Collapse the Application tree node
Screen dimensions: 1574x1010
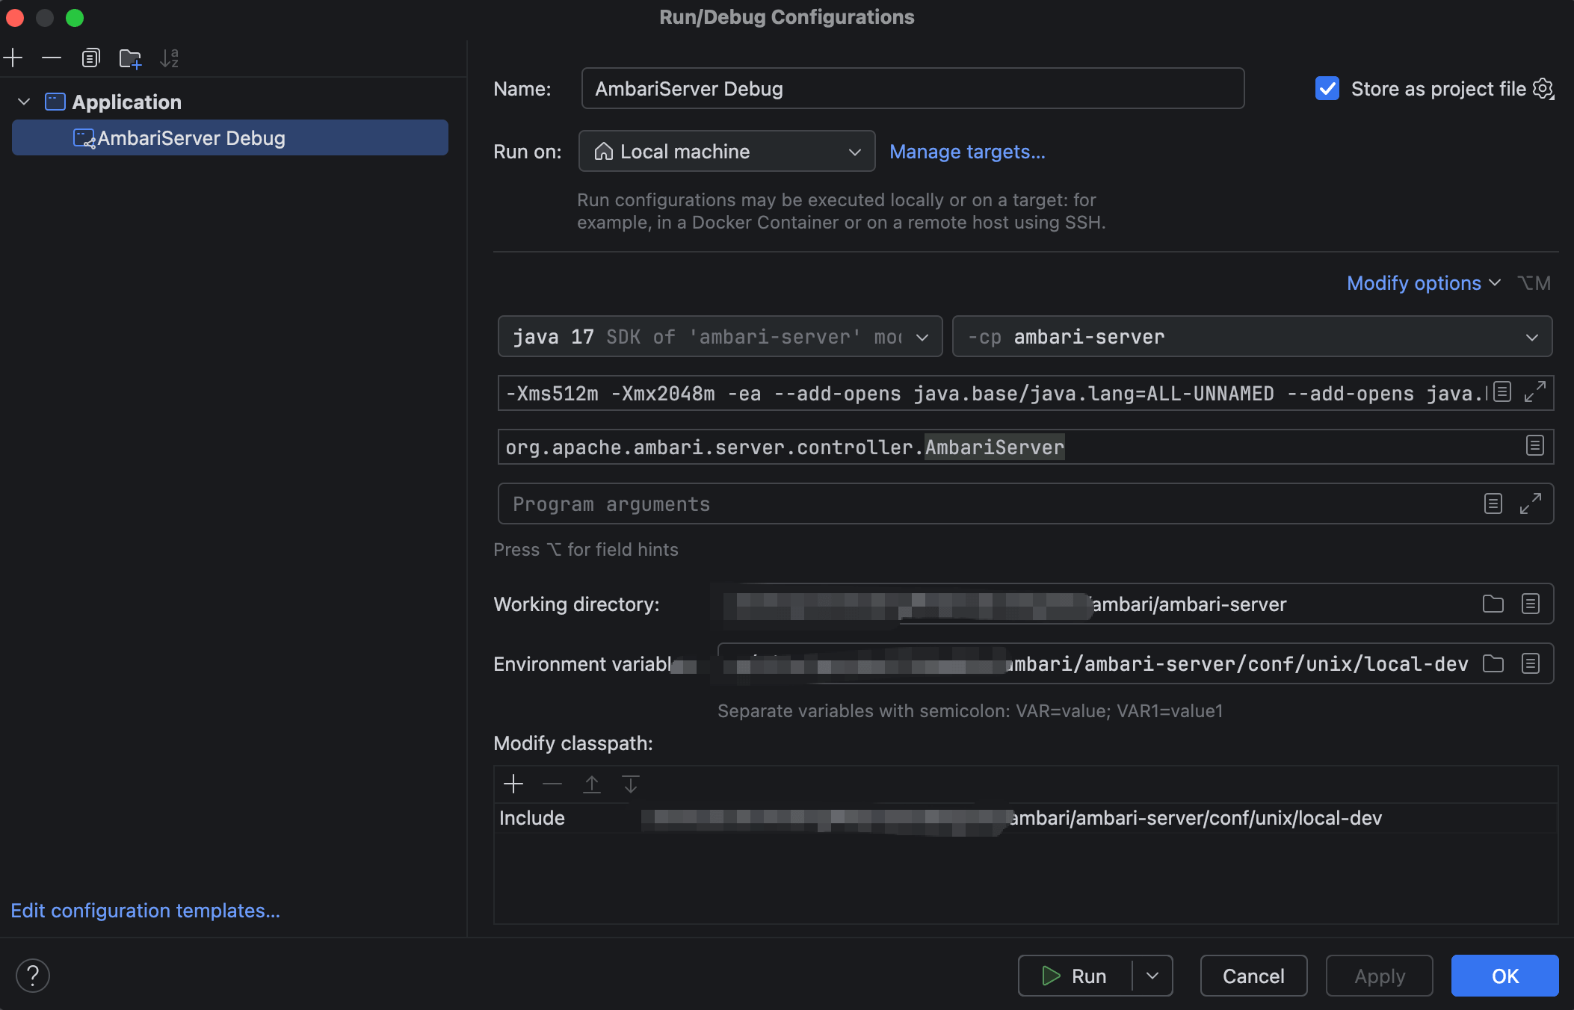(24, 102)
